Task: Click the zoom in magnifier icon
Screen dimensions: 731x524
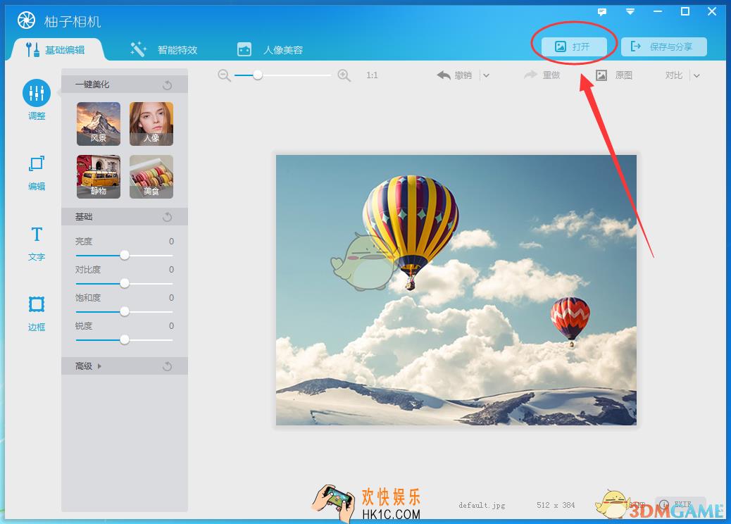Action: tap(344, 75)
